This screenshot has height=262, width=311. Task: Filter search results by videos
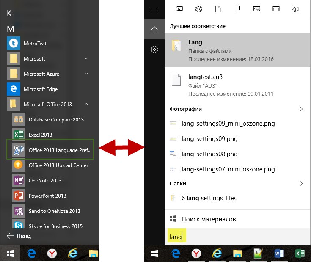pyautogui.click(x=276, y=9)
